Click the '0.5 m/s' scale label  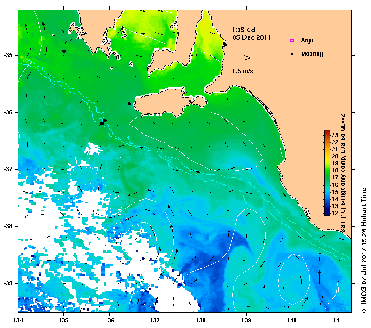(x=242, y=71)
